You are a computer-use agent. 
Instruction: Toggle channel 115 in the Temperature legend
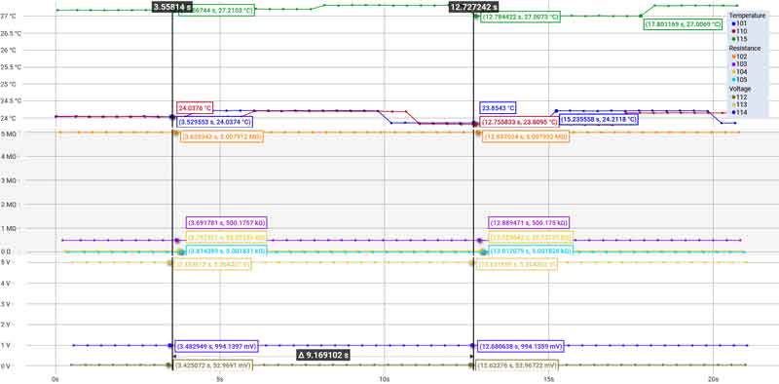click(x=740, y=39)
